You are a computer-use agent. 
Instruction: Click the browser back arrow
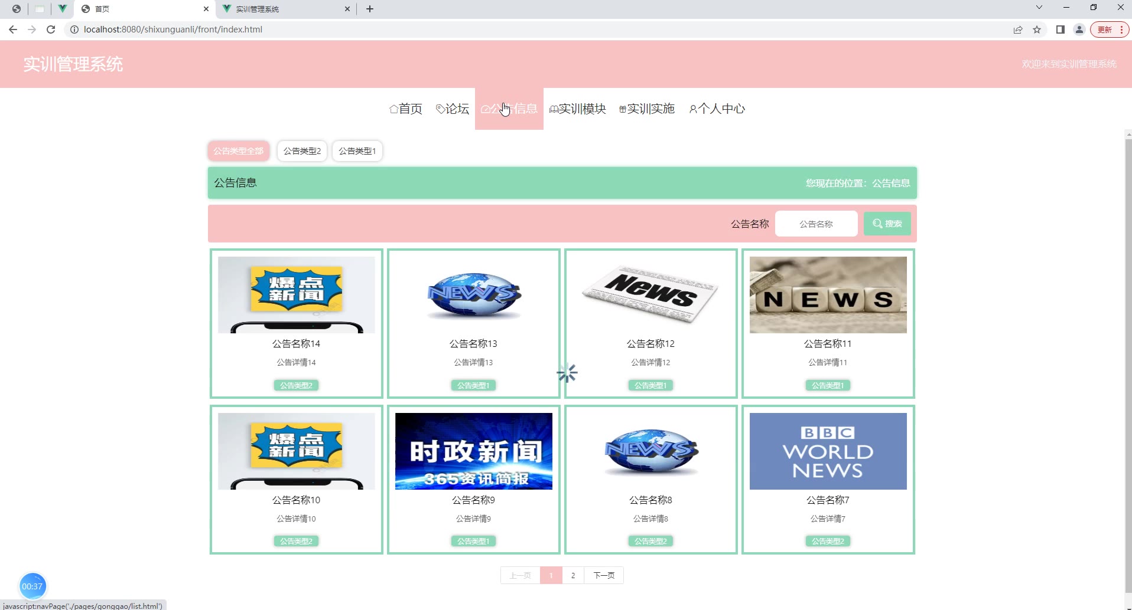13,29
